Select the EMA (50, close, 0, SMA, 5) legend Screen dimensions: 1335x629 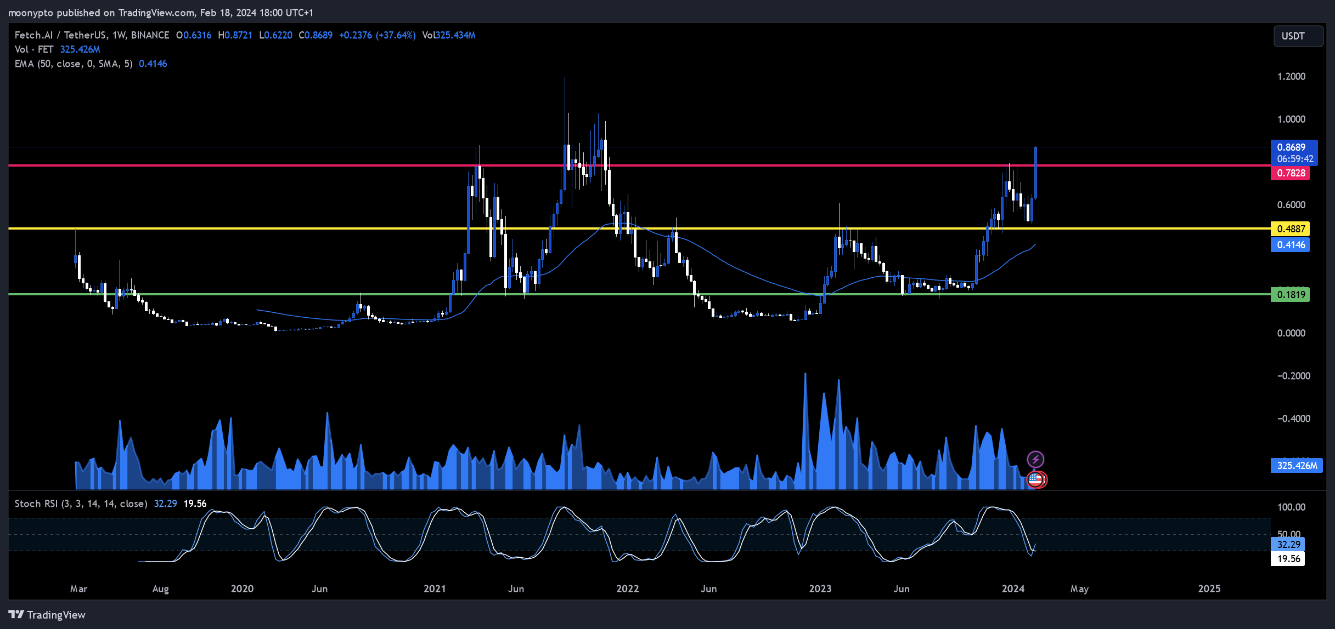click(74, 64)
